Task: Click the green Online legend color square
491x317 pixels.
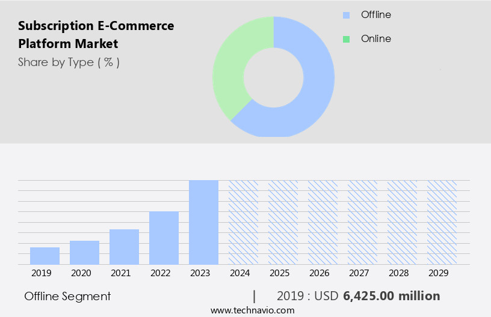Action: point(346,39)
